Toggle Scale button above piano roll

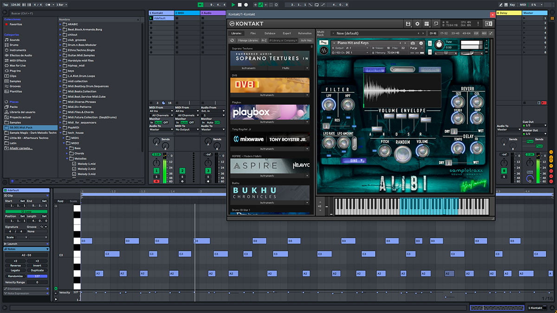[x=73, y=201]
